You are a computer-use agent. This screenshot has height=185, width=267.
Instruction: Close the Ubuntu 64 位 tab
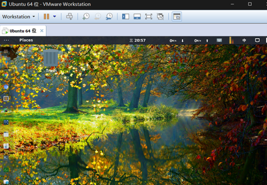[x=42, y=31]
